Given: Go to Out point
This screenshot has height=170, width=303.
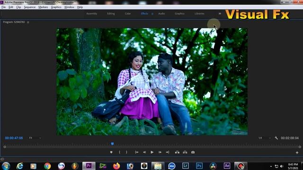Looking at the screenshot, I should pos(168,152).
